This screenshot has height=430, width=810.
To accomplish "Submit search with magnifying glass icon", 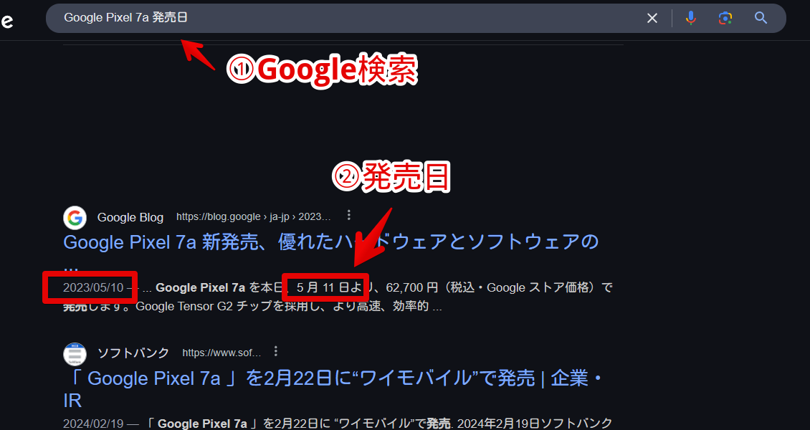I will [x=761, y=18].
